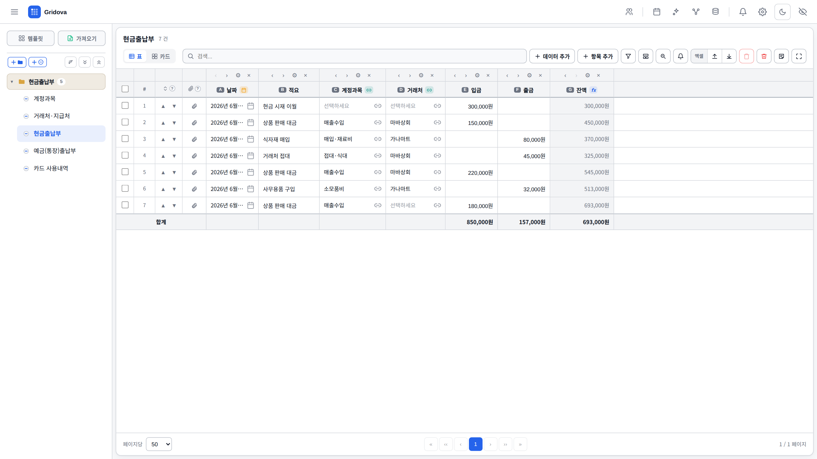Click the 엑셀 button
Screen dimensions: 817x459
[x=699, y=56]
